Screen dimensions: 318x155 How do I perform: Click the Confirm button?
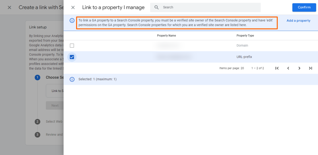point(304,7)
